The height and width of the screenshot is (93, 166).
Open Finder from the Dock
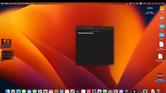(8, 91)
